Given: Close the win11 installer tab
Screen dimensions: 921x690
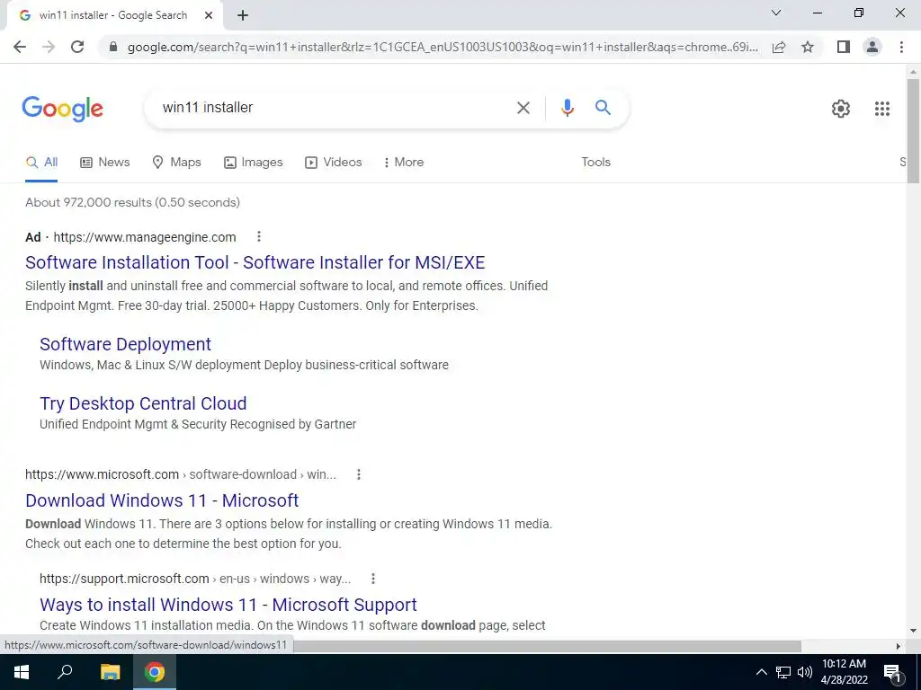Looking at the screenshot, I should 209,15.
